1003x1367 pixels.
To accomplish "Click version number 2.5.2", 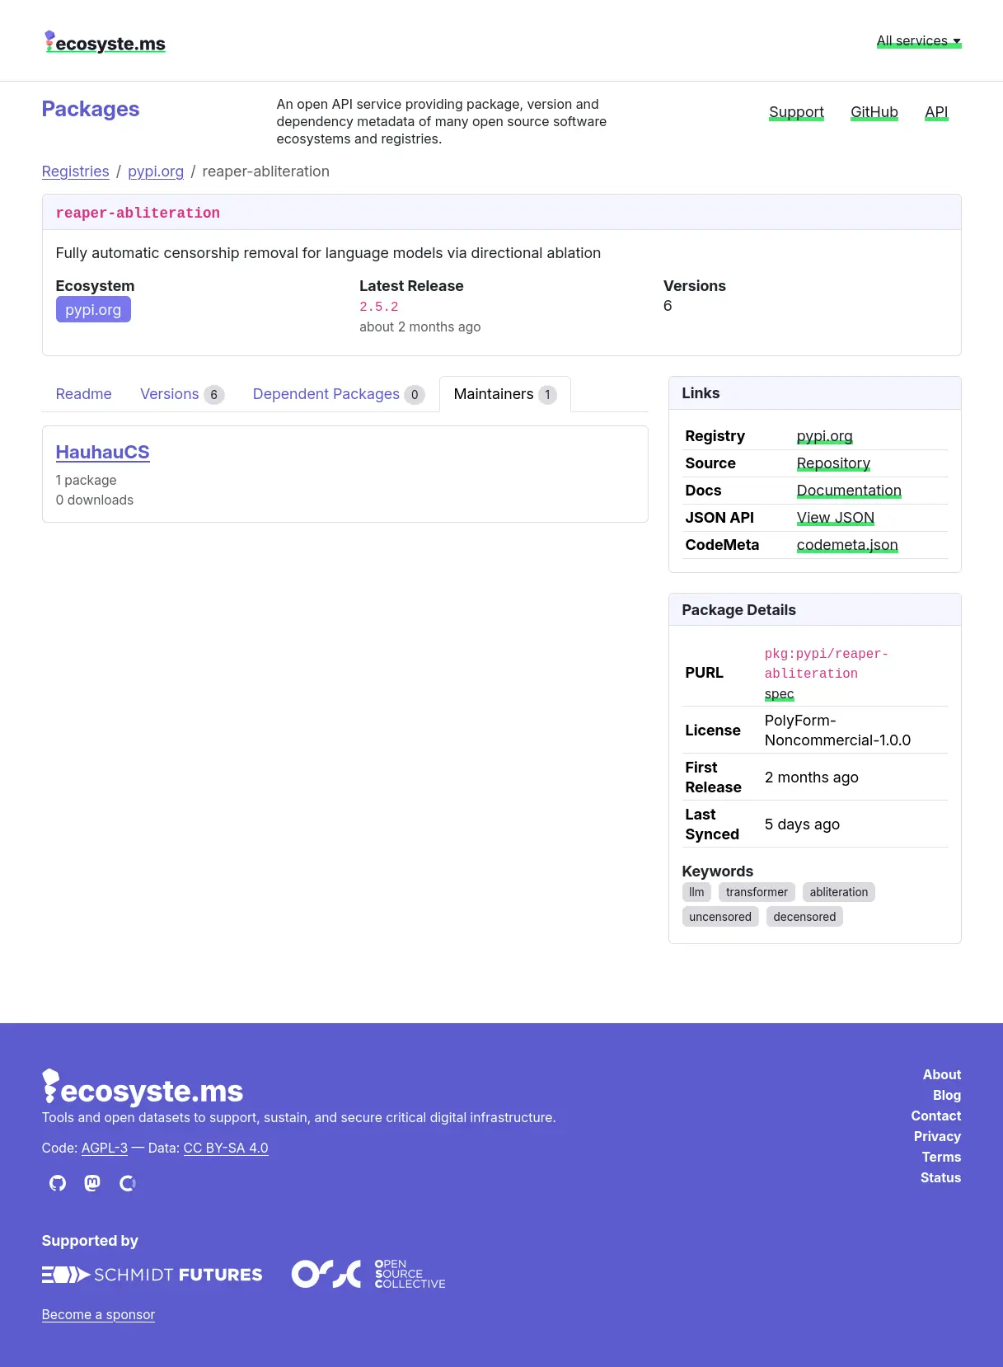I will click(379, 307).
